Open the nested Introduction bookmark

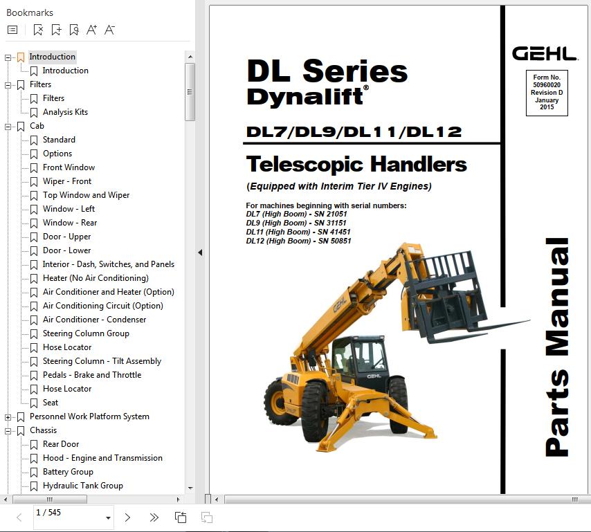pos(66,71)
